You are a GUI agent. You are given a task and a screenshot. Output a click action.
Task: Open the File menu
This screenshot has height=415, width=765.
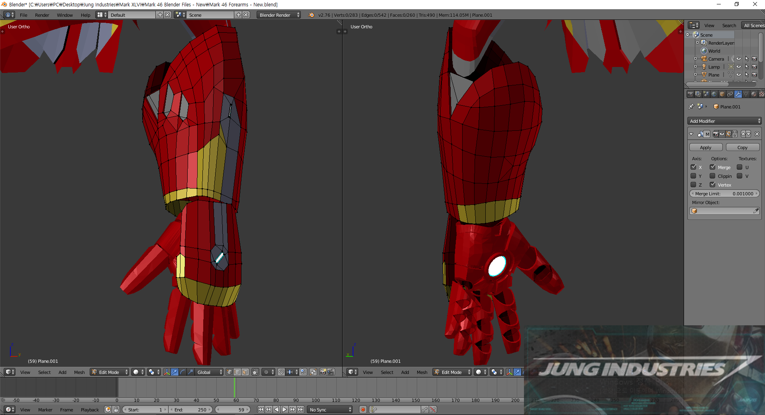[24, 15]
